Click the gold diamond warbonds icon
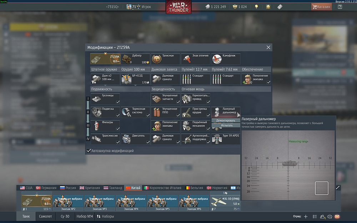This screenshot has height=223, width=357. coord(268,7)
